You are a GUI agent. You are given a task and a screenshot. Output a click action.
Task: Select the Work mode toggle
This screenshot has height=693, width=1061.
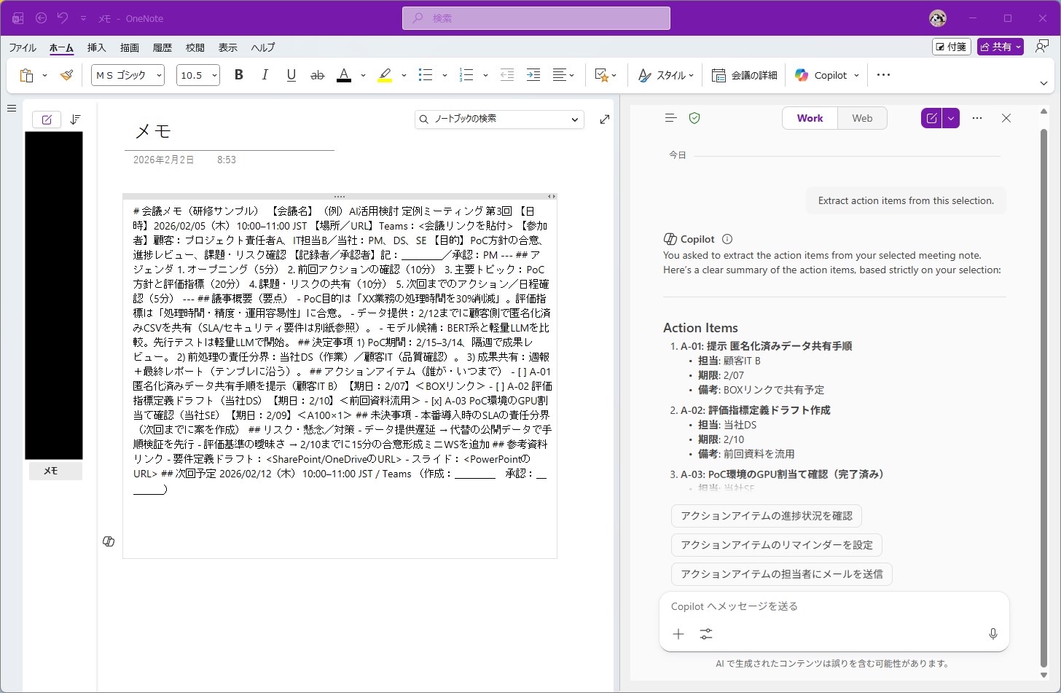809,117
